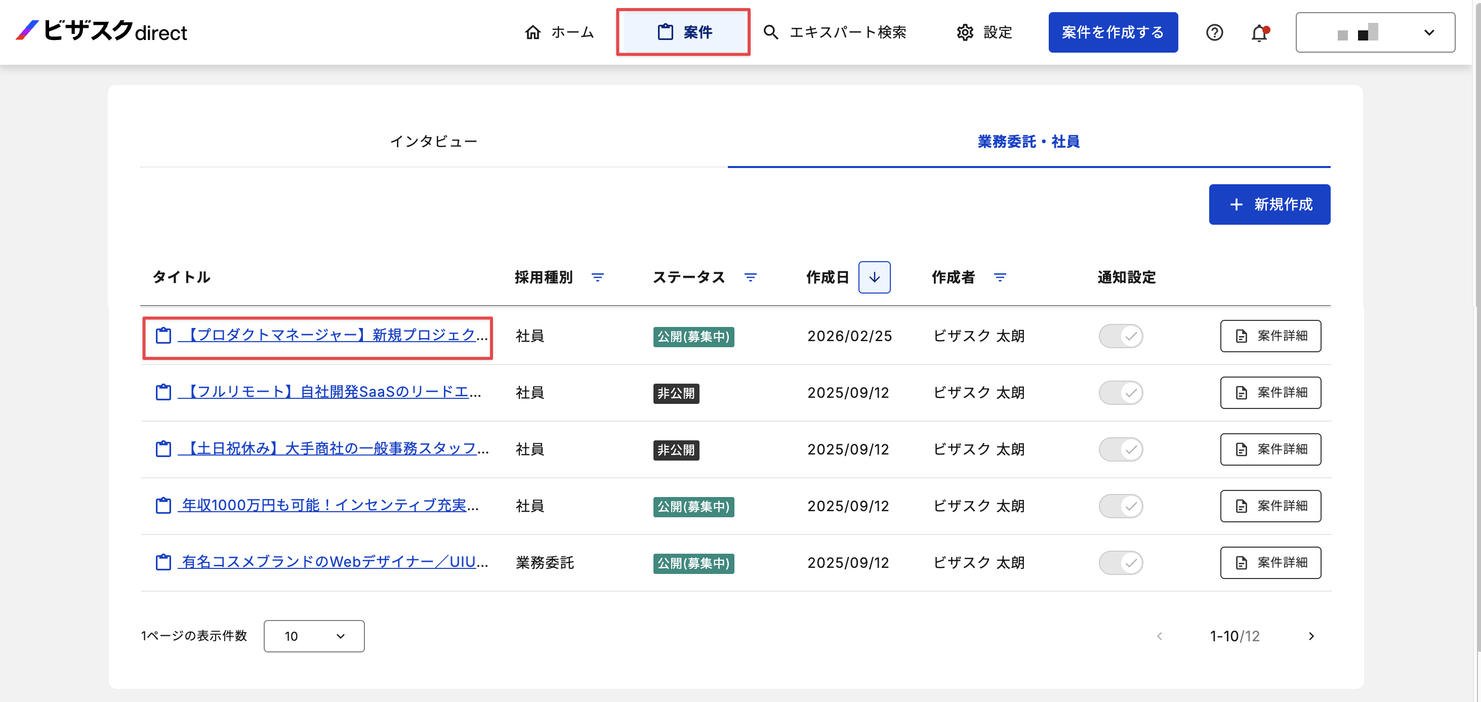The image size is (1481, 702).
Task: Open the help question mark icon
Action: tap(1214, 32)
